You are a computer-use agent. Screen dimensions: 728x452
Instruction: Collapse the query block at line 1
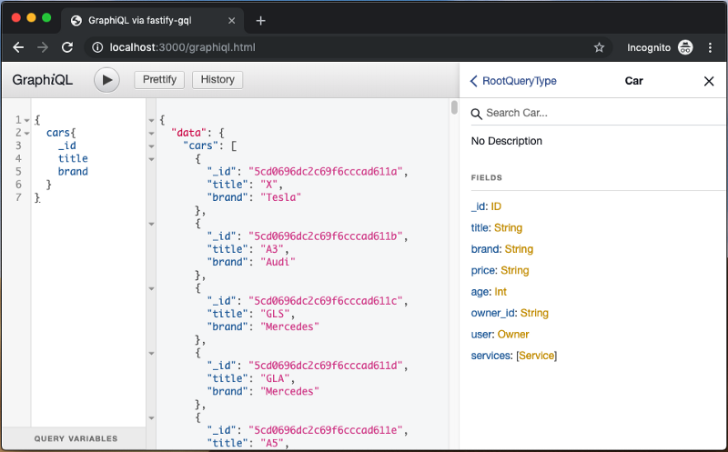tap(26, 120)
